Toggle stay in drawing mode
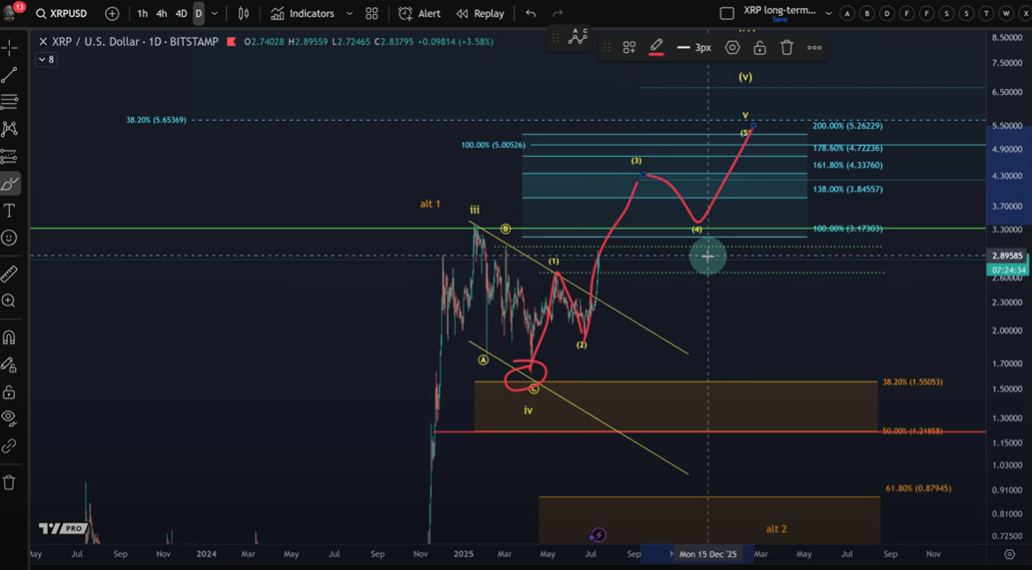 click(9, 365)
